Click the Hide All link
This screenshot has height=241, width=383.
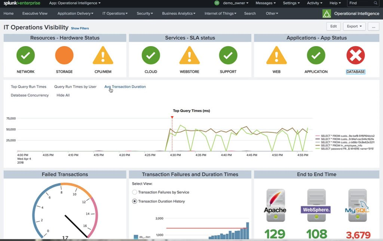(63, 95)
